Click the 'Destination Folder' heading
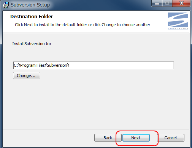Screen dimensions: 192x148 click(x=32, y=17)
